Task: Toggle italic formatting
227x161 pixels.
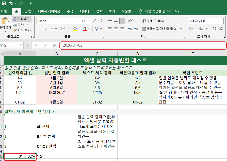Action: pos(45,29)
